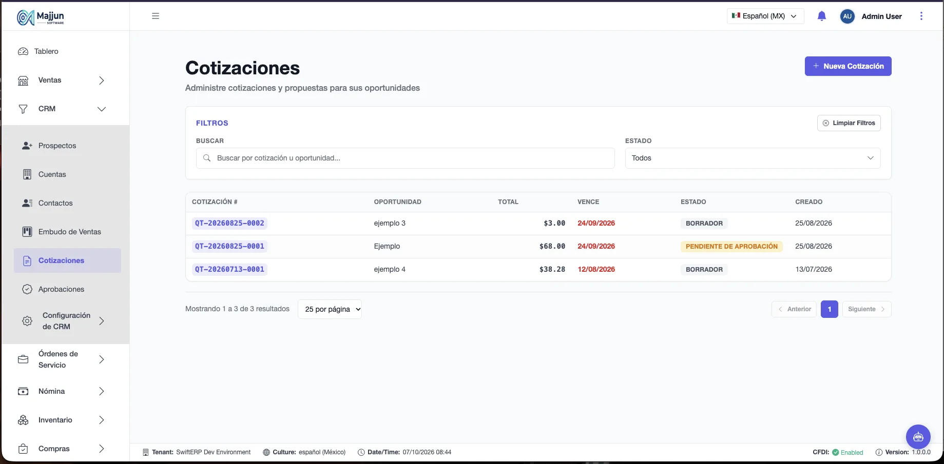Viewport: 944px width, 464px height.
Task: Open the Estado Todos dropdown
Action: 753,158
